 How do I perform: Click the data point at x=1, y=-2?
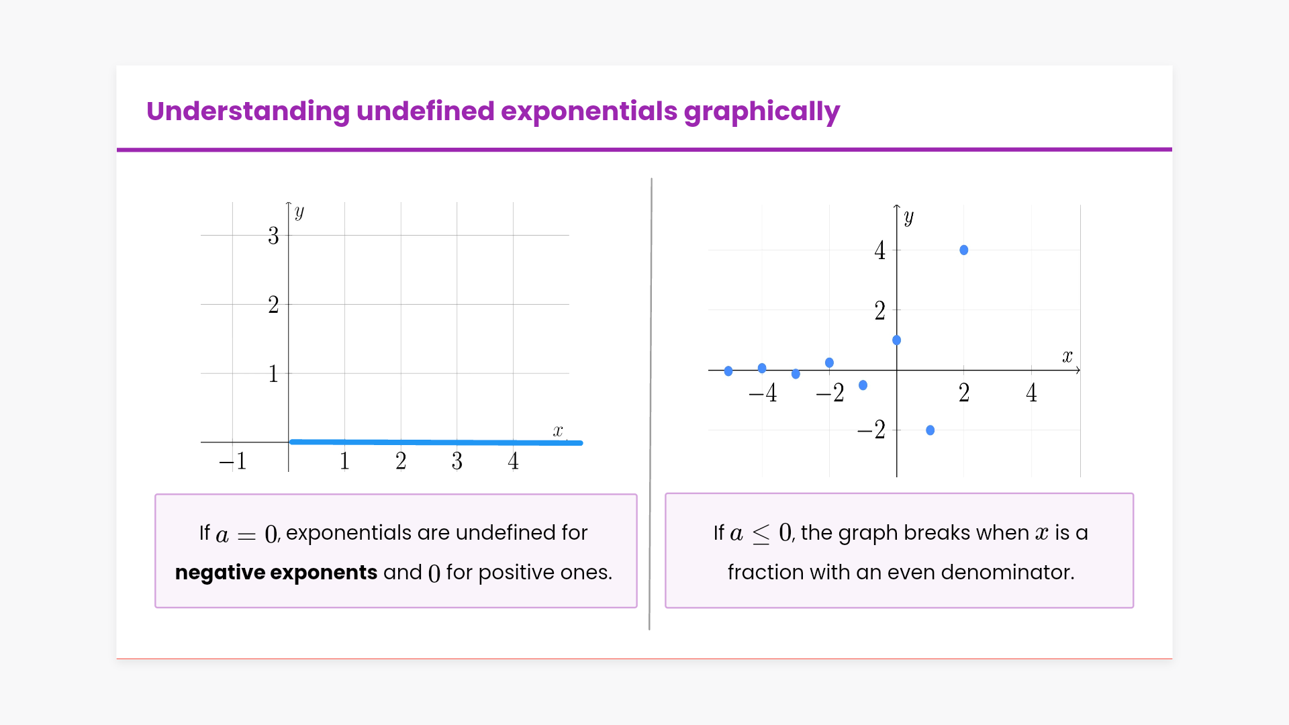pyautogui.click(x=930, y=430)
